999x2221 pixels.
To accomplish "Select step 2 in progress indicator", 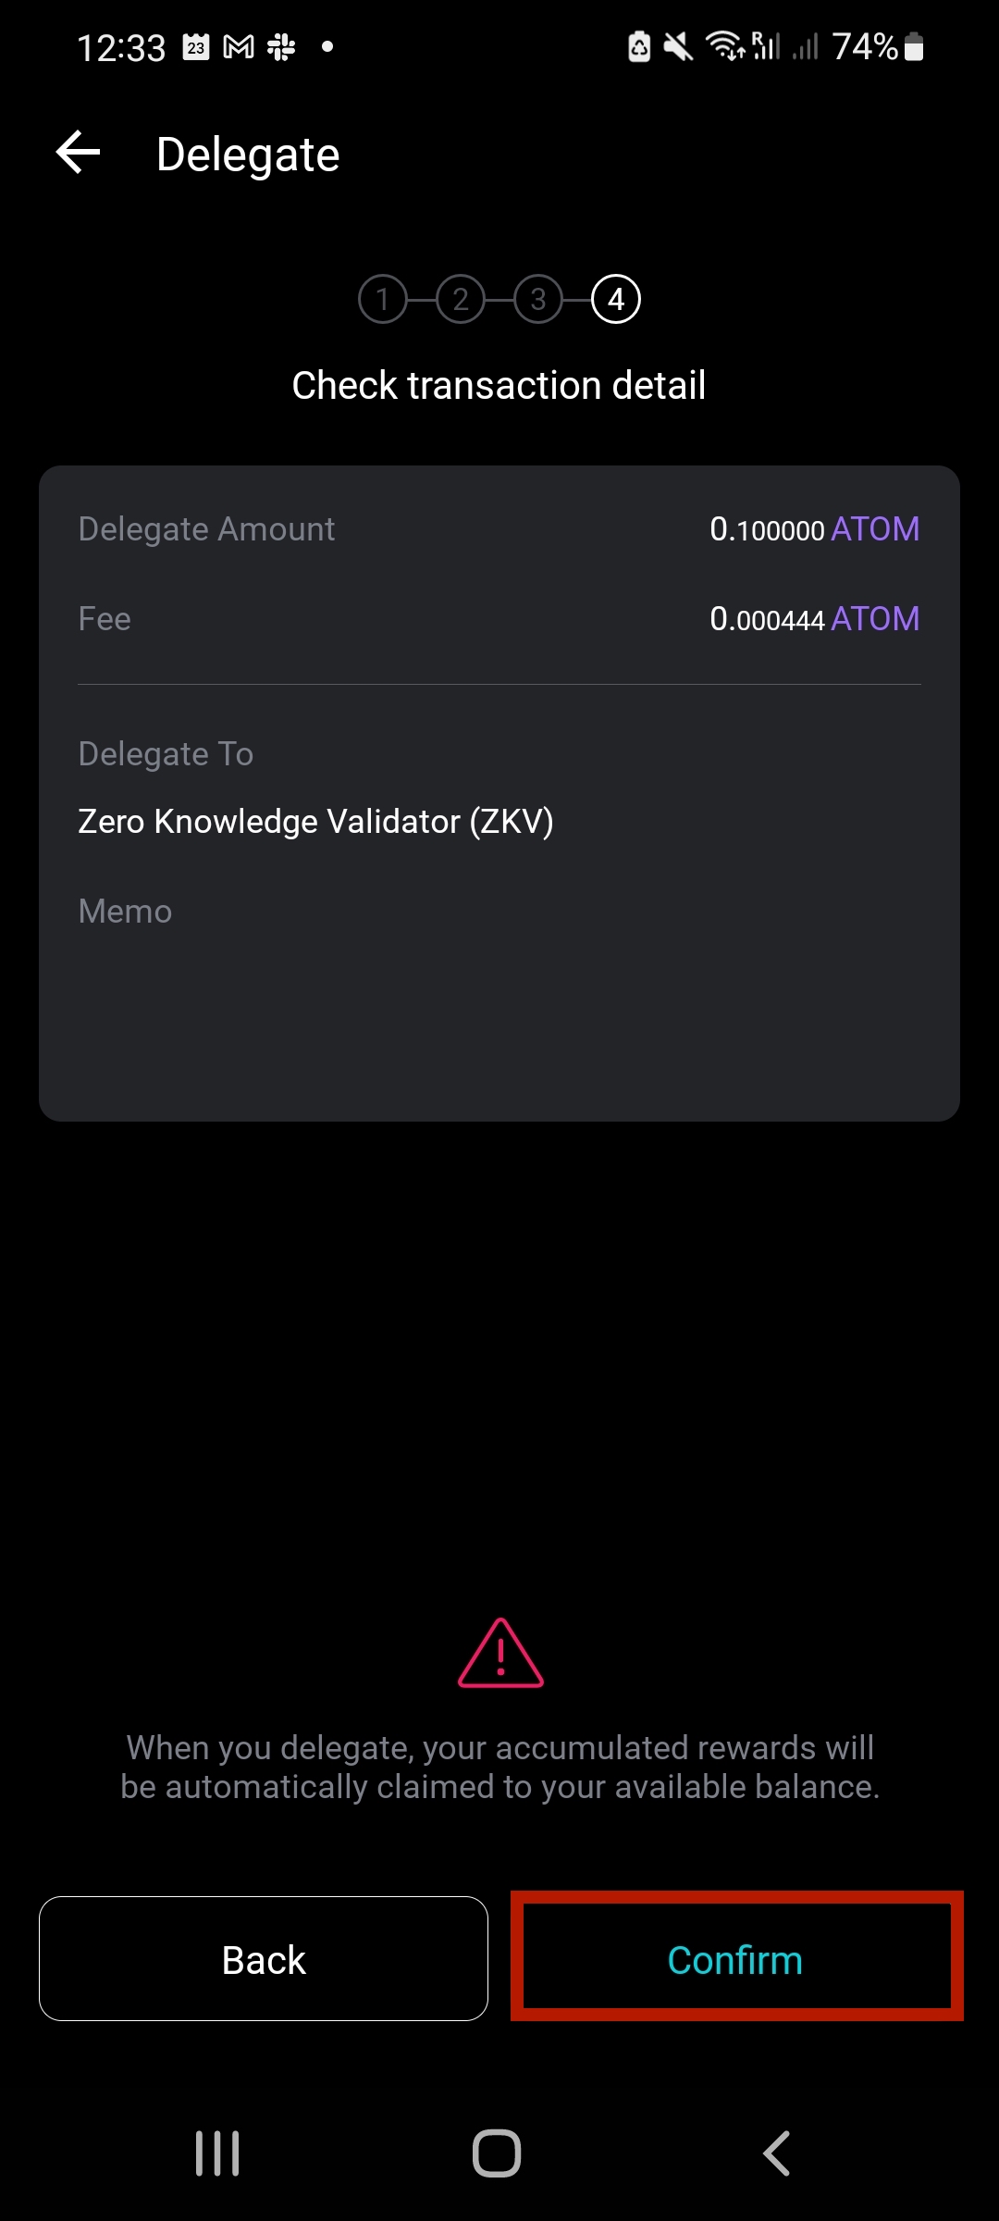I will tap(461, 299).
